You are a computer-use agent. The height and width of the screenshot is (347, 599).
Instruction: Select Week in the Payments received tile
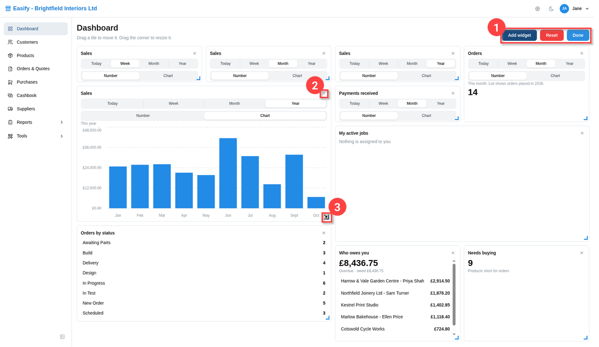pyautogui.click(x=383, y=103)
